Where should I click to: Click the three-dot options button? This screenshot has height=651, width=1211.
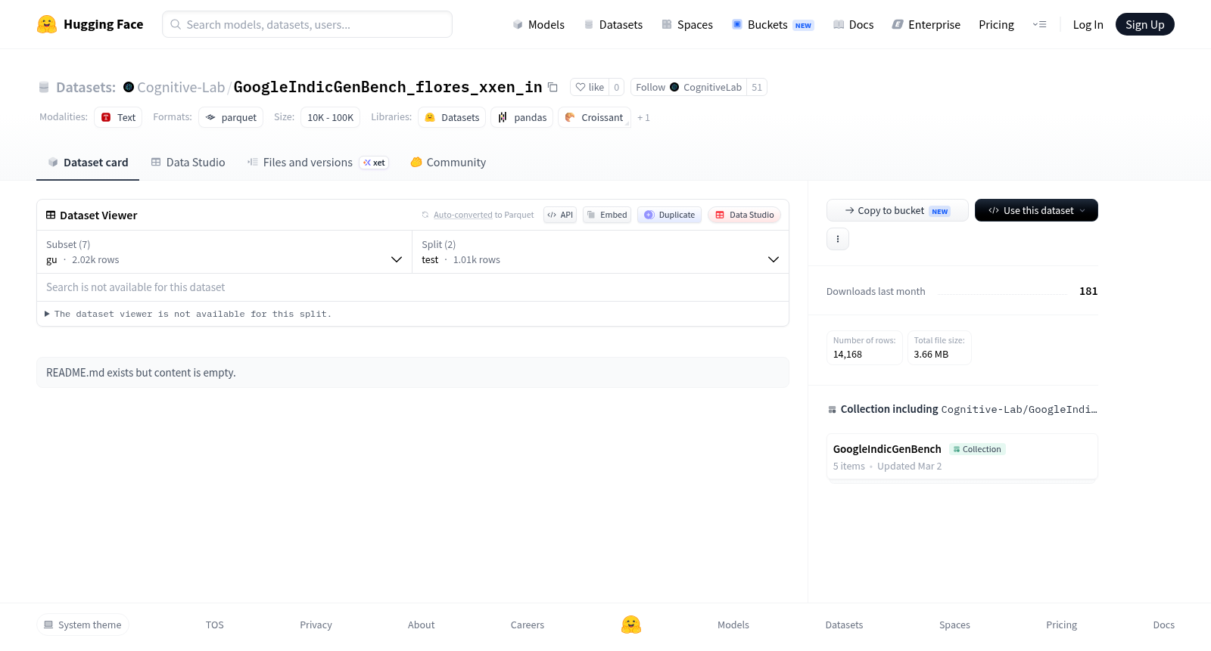[x=838, y=239]
